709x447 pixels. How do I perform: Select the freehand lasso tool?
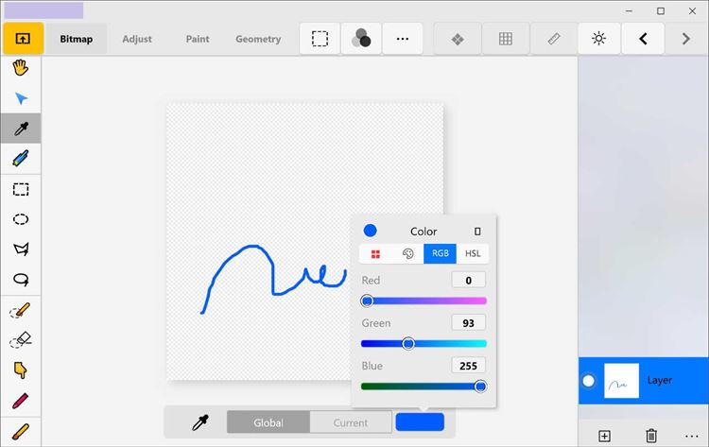[21, 280]
